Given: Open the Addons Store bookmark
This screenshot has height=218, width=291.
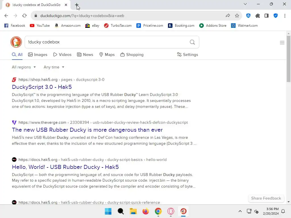Looking at the screenshot, I should pos(213,26).
